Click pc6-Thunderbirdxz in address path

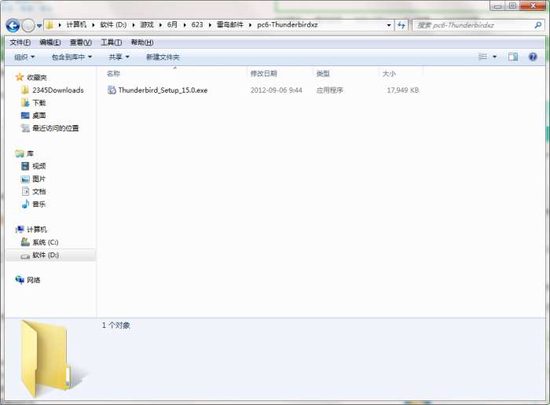[x=288, y=24]
